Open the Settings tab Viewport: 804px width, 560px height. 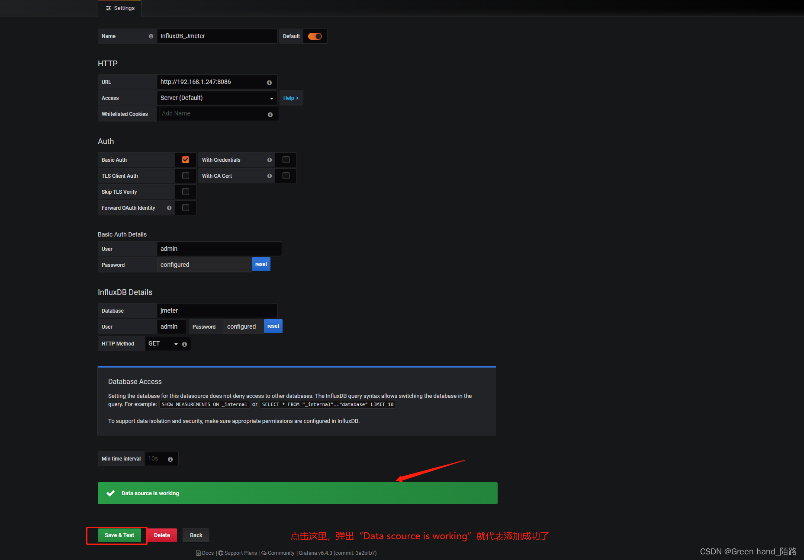[x=120, y=8]
